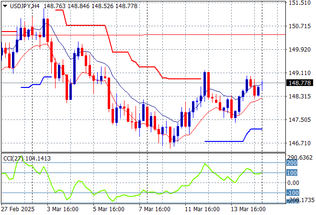This screenshot has height=215, width=316.
Task: Select the CCI 0.00 axis label
Action: click(293, 183)
